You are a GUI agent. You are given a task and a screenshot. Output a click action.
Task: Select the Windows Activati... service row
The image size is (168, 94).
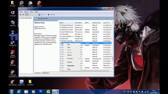85,41
